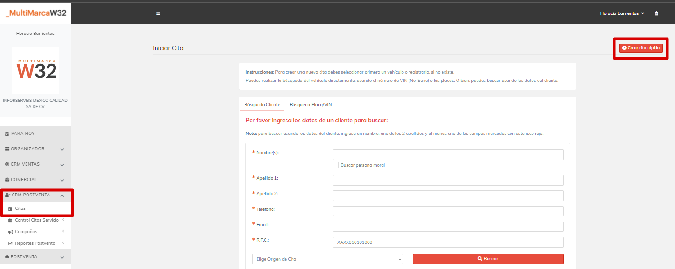Open Control Citas Servicio

coord(36,220)
